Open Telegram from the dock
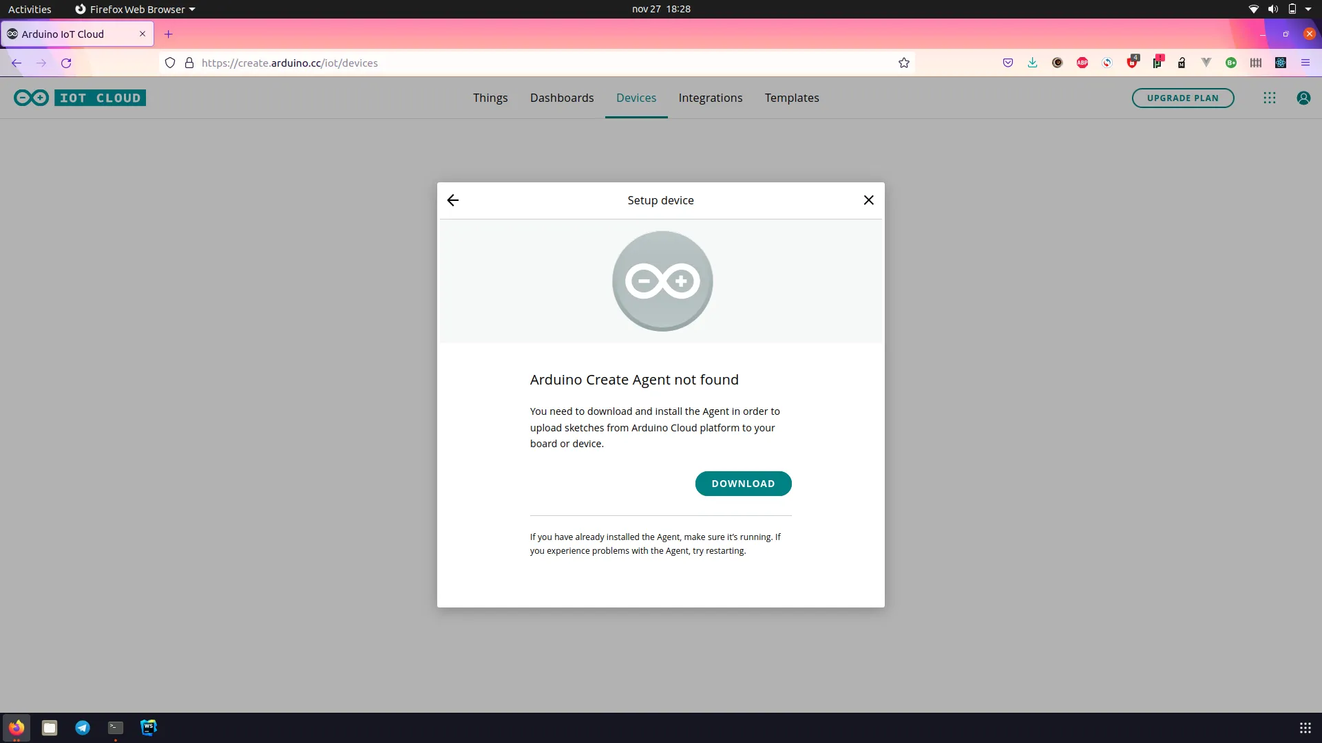 pos(82,727)
